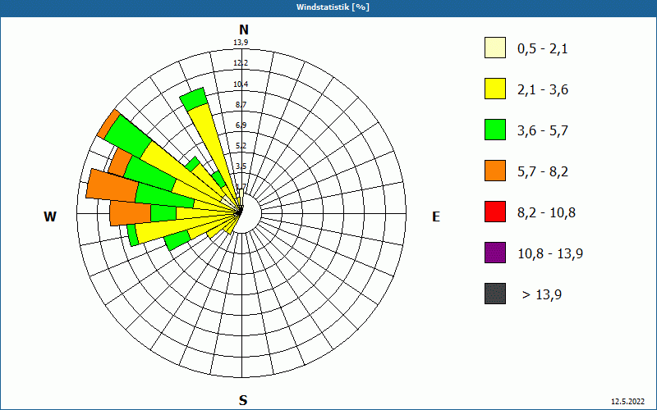Click the legend label '0,5 - 2,1'
This screenshot has width=657, height=410.
pyautogui.click(x=543, y=49)
